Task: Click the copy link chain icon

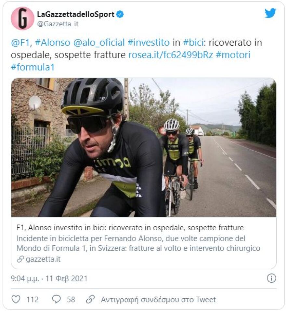Action: [x=90, y=299]
